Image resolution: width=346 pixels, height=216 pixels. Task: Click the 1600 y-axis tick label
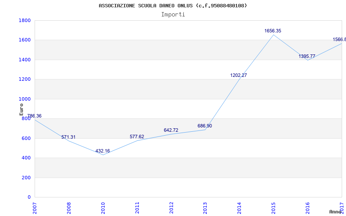[x=25, y=40]
